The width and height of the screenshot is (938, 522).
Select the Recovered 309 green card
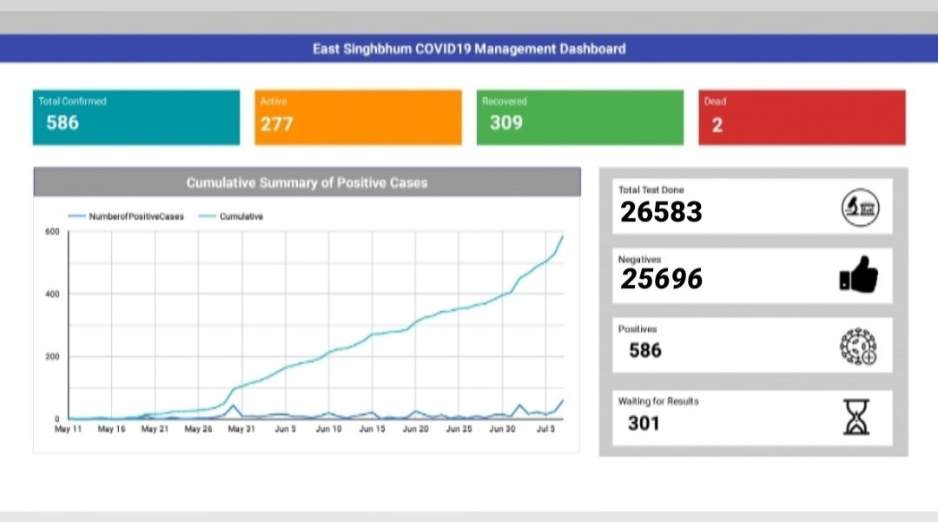pyautogui.click(x=580, y=117)
